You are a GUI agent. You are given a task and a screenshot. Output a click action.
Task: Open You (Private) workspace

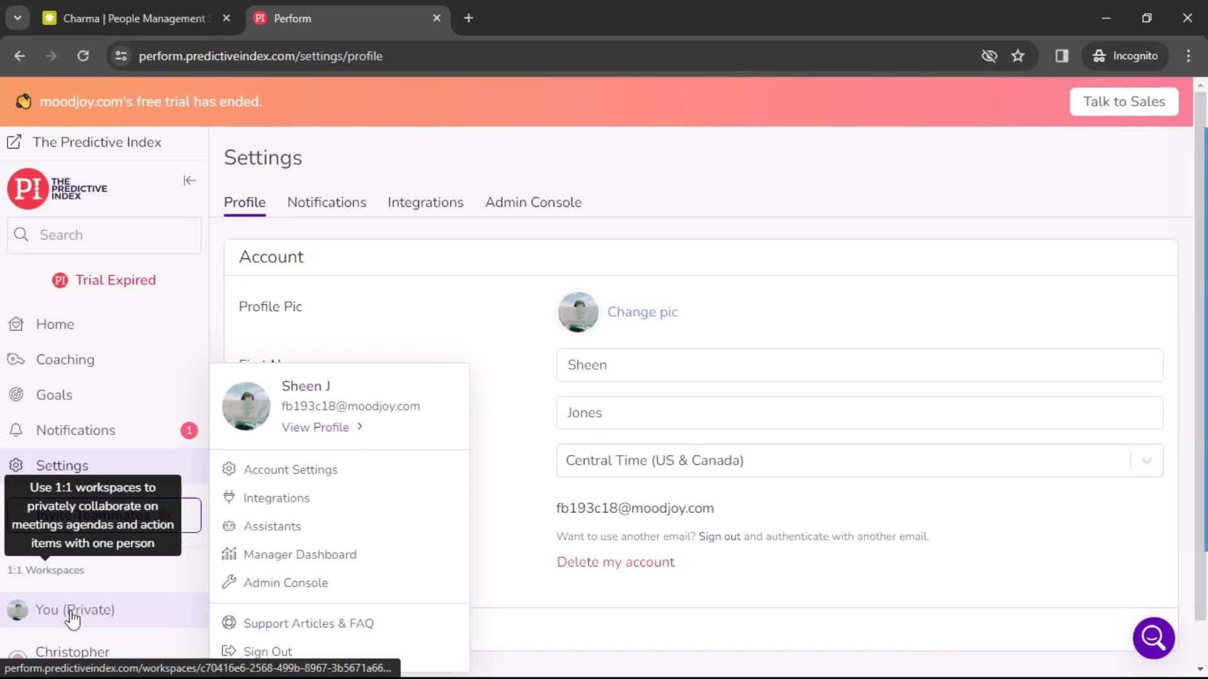104,610
